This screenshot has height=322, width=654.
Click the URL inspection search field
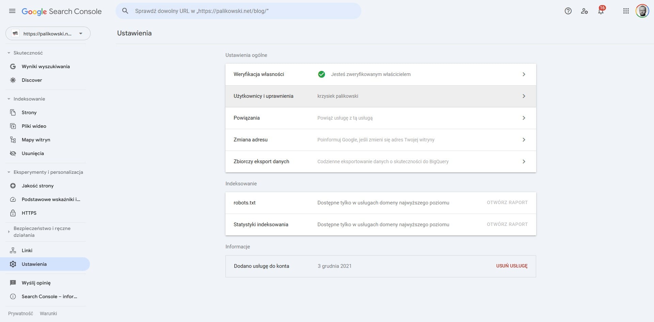[x=238, y=11]
